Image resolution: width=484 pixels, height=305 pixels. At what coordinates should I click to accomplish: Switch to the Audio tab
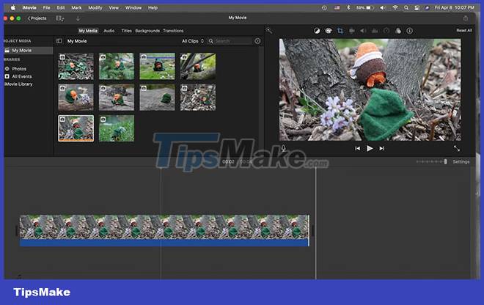click(109, 31)
